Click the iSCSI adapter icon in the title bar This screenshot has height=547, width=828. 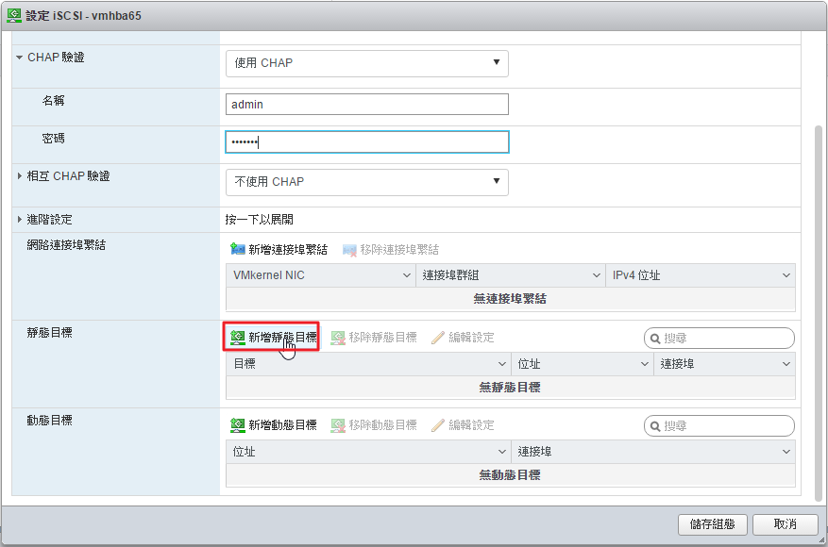(14, 15)
